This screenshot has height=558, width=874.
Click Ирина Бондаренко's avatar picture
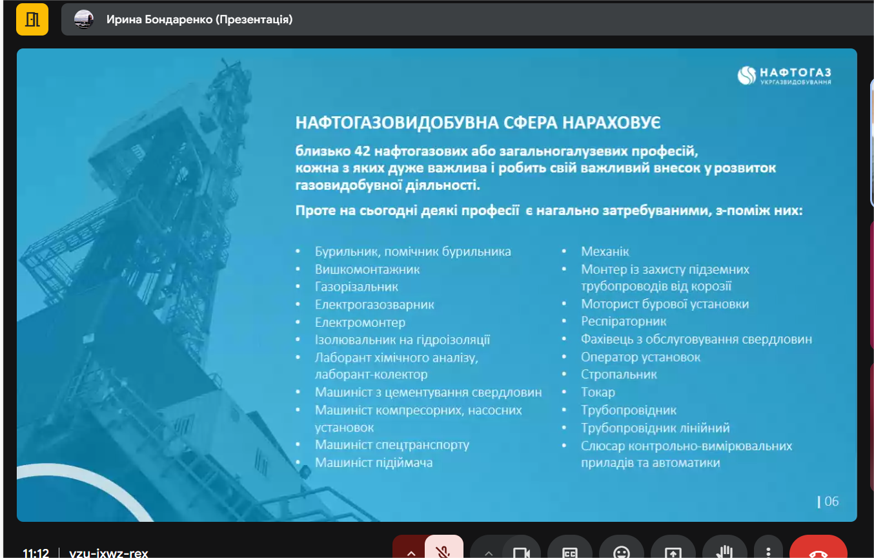[84, 19]
